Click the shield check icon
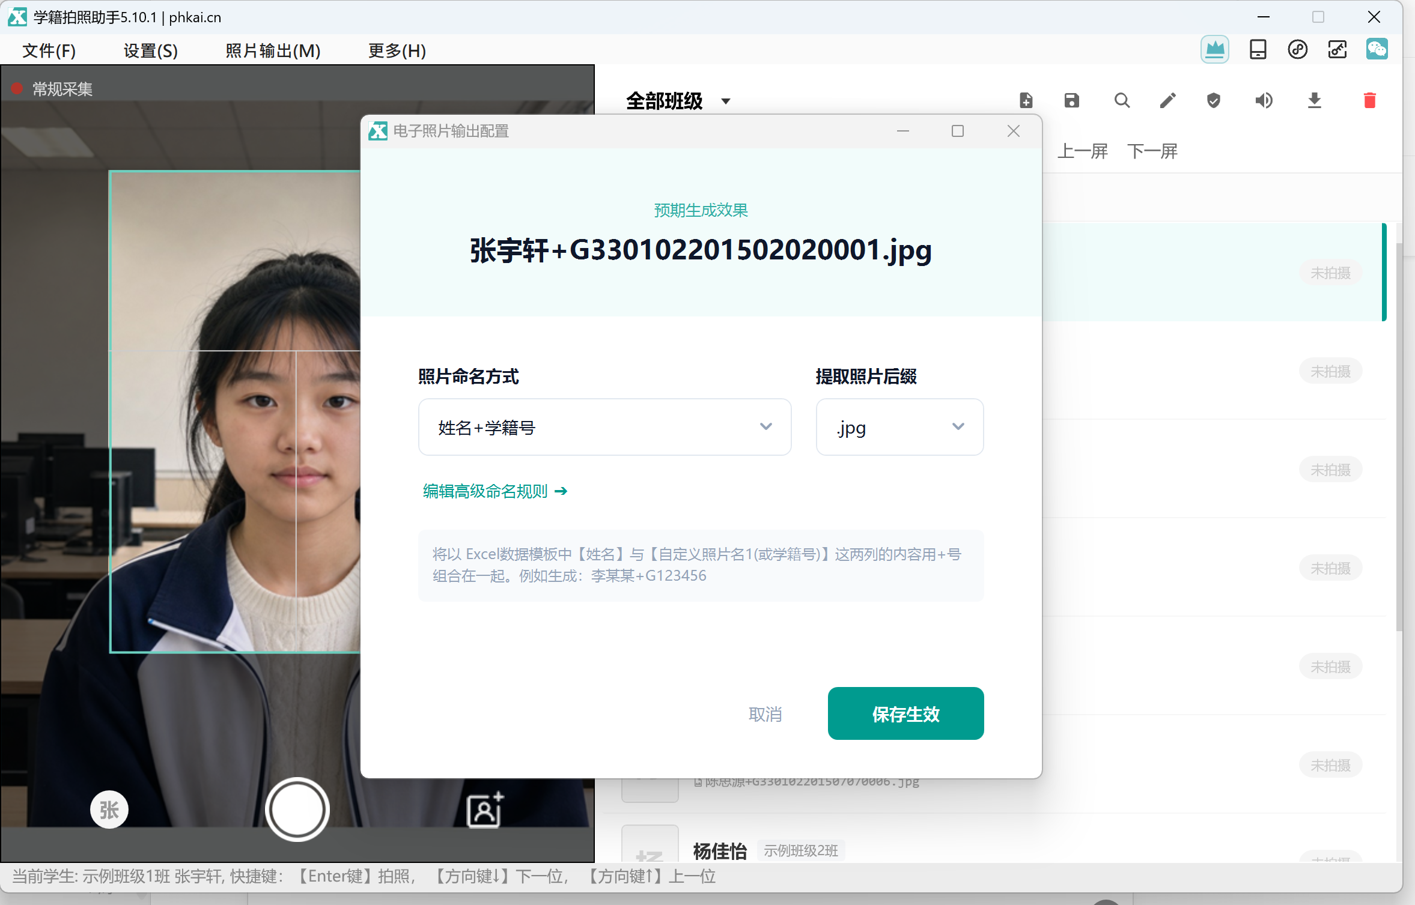This screenshot has width=1415, height=905. click(1214, 100)
